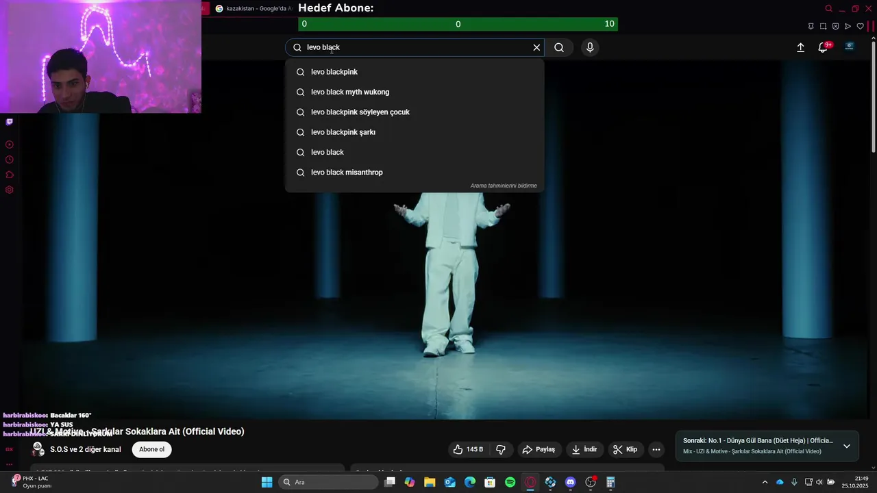Click the Opera tab search icon
This screenshot has width=877, height=493.
(x=828, y=8)
